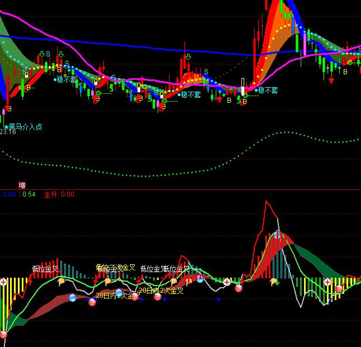Click the red ball icon at far right

tap(339, 289)
